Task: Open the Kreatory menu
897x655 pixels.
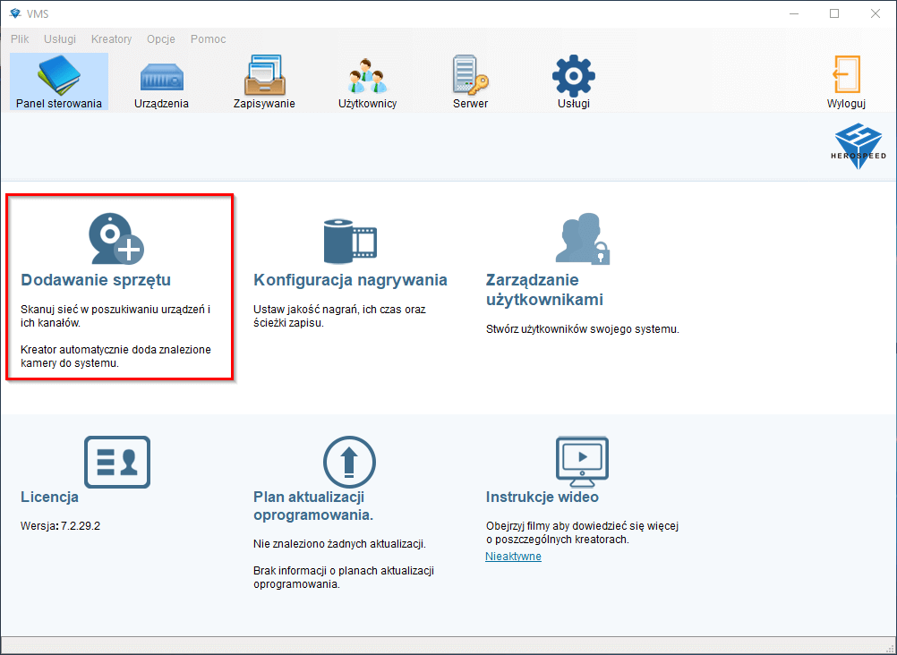Action: coord(111,38)
